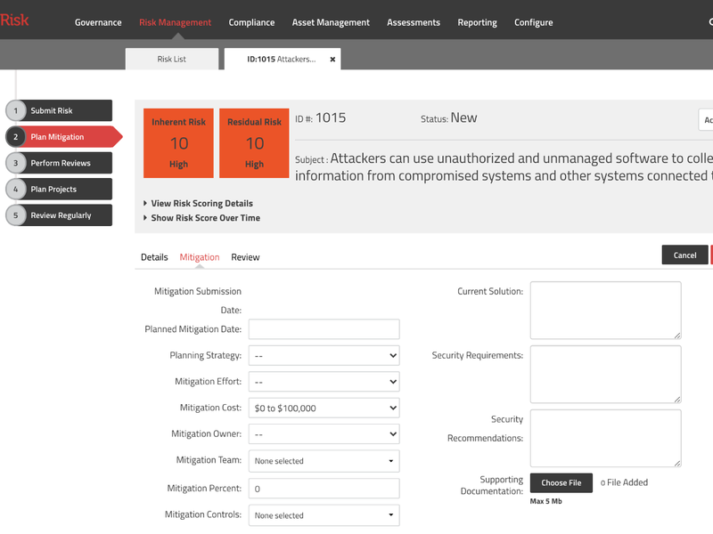Open the Compliance menu
Screen dimensions: 713x534
(251, 22)
